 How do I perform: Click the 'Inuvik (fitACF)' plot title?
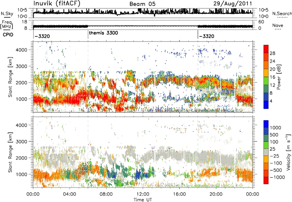coord(57,4)
